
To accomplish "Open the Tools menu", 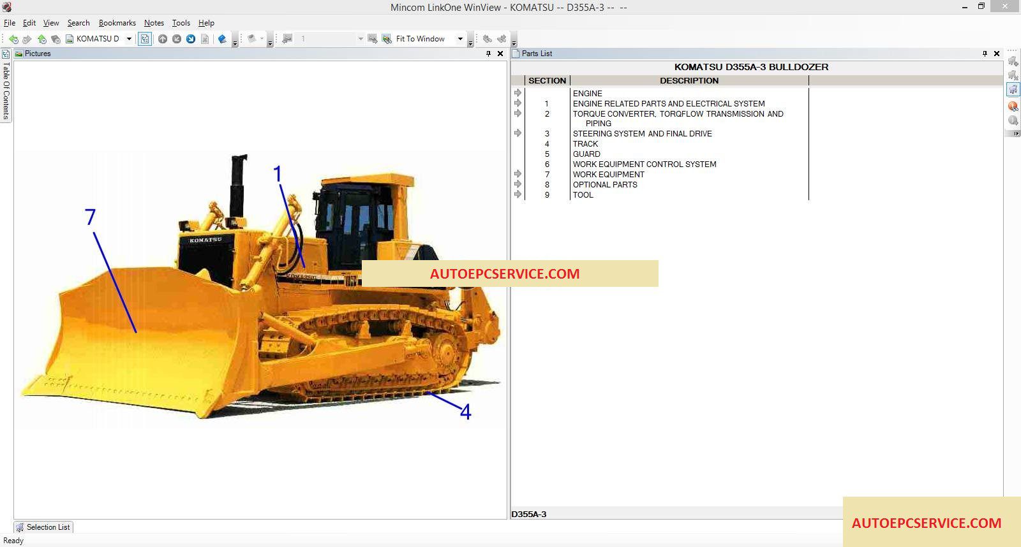I will pos(181,23).
